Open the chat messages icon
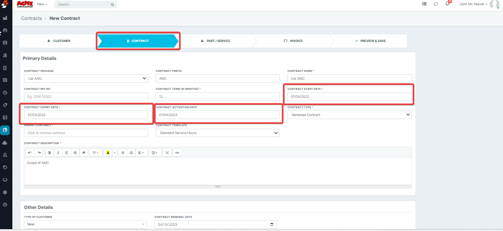 click(435, 4)
